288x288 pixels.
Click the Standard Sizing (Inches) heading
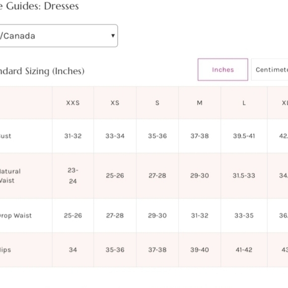pyautogui.click(x=42, y=72)
